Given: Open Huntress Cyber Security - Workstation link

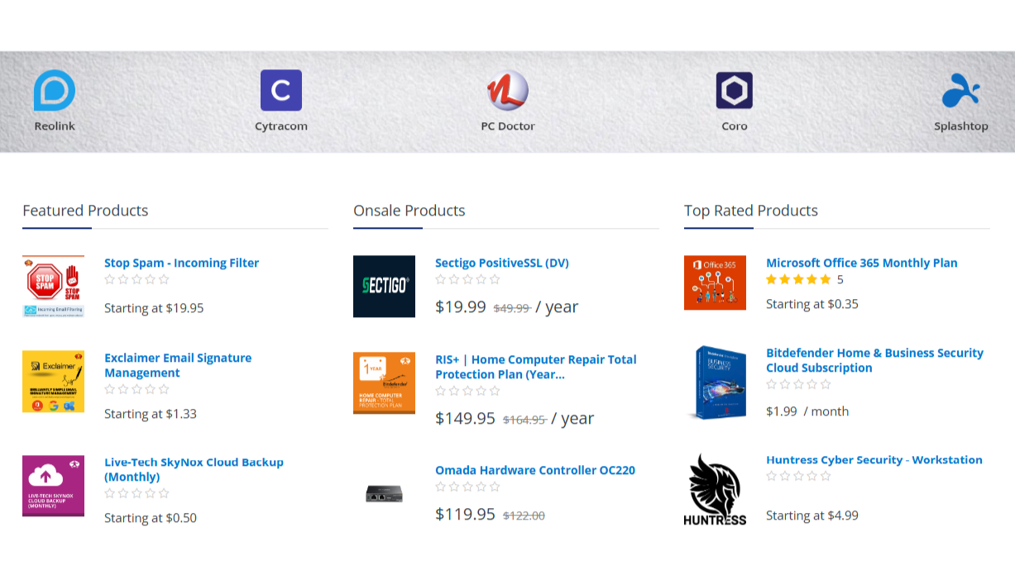Looking at the screenshot, I should point(874,459).
